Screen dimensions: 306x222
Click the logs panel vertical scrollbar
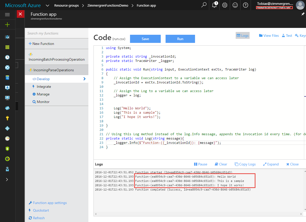[x=305, y=190]
